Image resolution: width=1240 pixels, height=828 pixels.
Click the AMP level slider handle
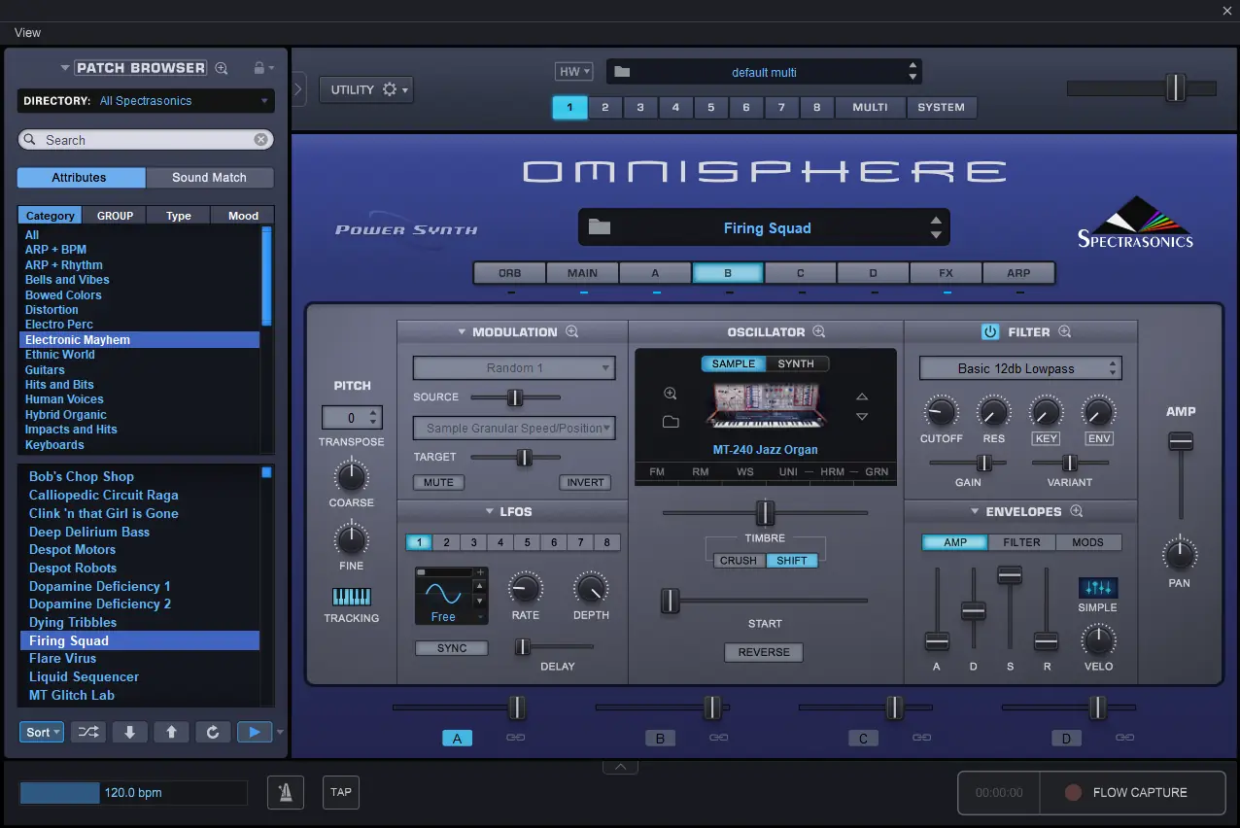(x=1181, y=441)
